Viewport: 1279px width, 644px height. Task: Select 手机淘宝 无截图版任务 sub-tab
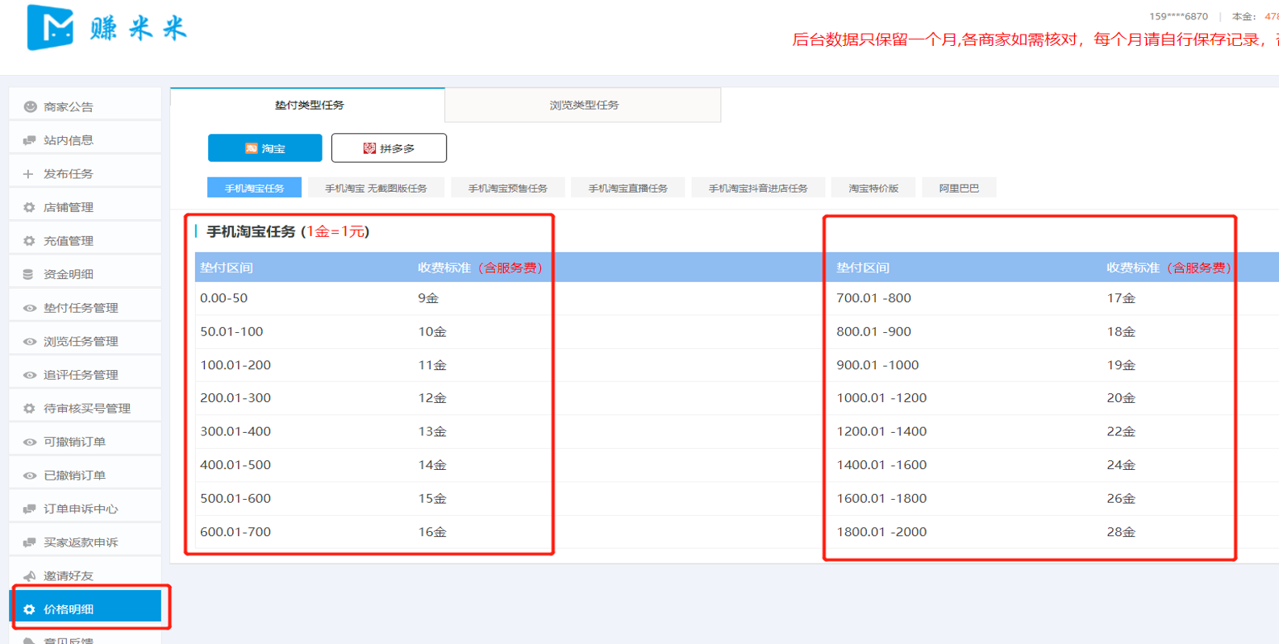coord(376,188)
